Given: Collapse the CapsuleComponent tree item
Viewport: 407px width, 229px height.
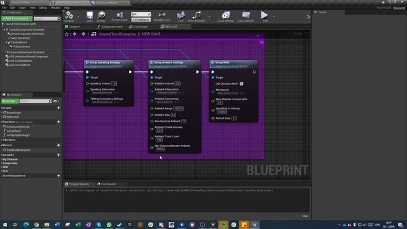Looking at the screenshot, I should pos(4,30).
